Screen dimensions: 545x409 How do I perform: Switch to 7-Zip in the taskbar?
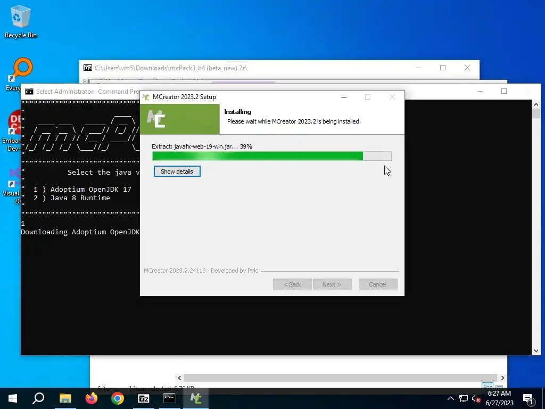144,398
